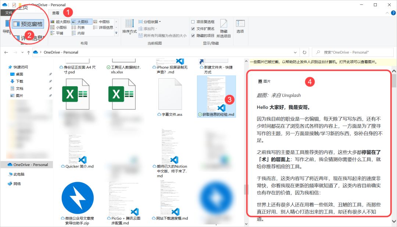The image size is (397, 227).
Task: Select the Quicker 简介.md file
Action: [x=77, y=151]
